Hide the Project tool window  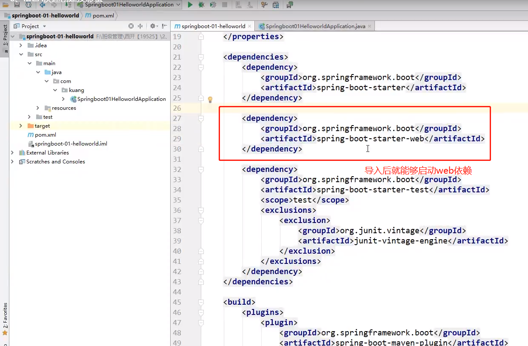164,26
